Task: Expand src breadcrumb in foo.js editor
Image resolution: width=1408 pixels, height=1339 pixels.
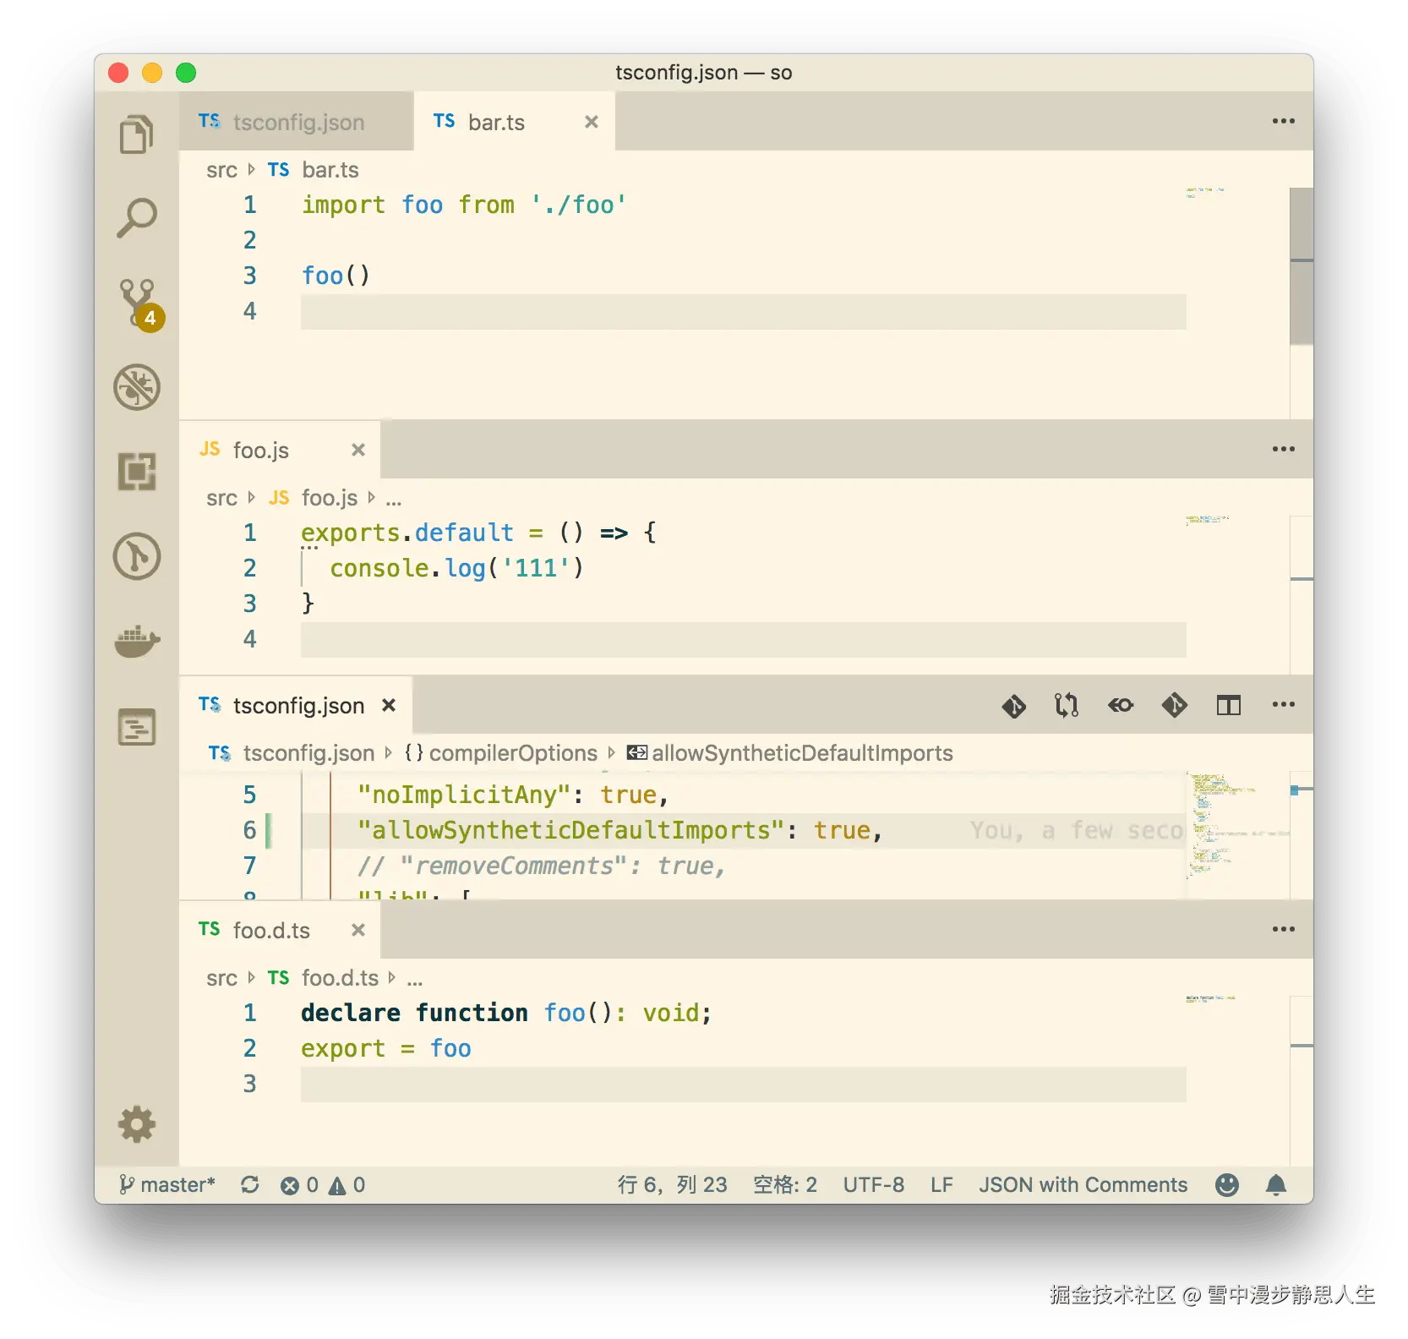Action: (x=221, y=498)
